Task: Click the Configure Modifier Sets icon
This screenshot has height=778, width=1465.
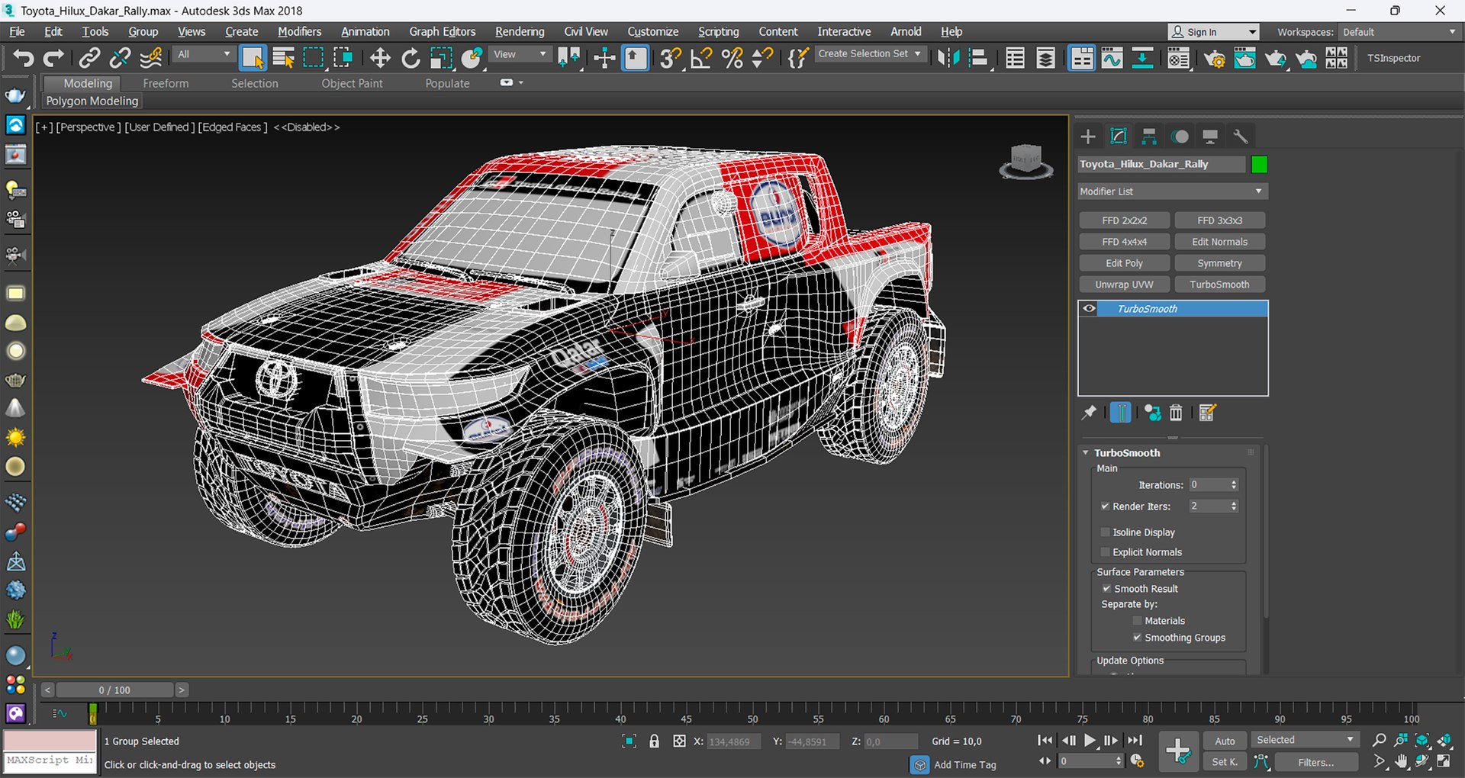Action: (1207, 413)
